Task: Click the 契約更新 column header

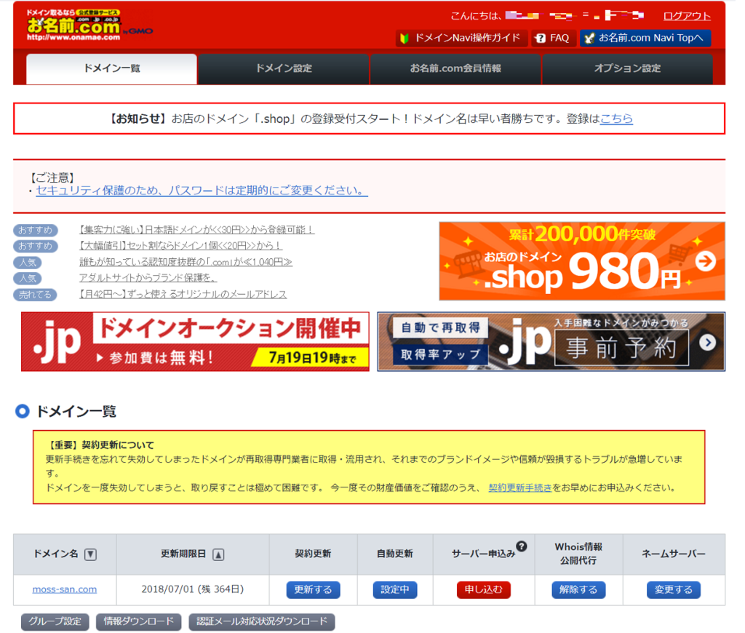Action: [313, 554]
